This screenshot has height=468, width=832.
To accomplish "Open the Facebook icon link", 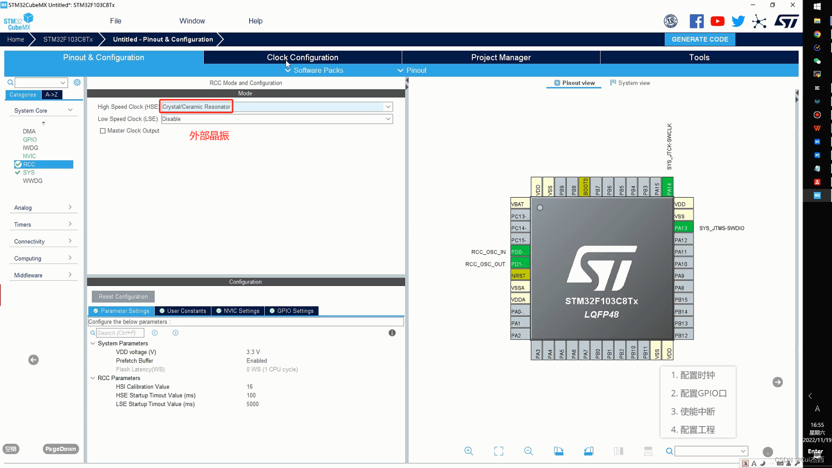I will coord(696,21).
